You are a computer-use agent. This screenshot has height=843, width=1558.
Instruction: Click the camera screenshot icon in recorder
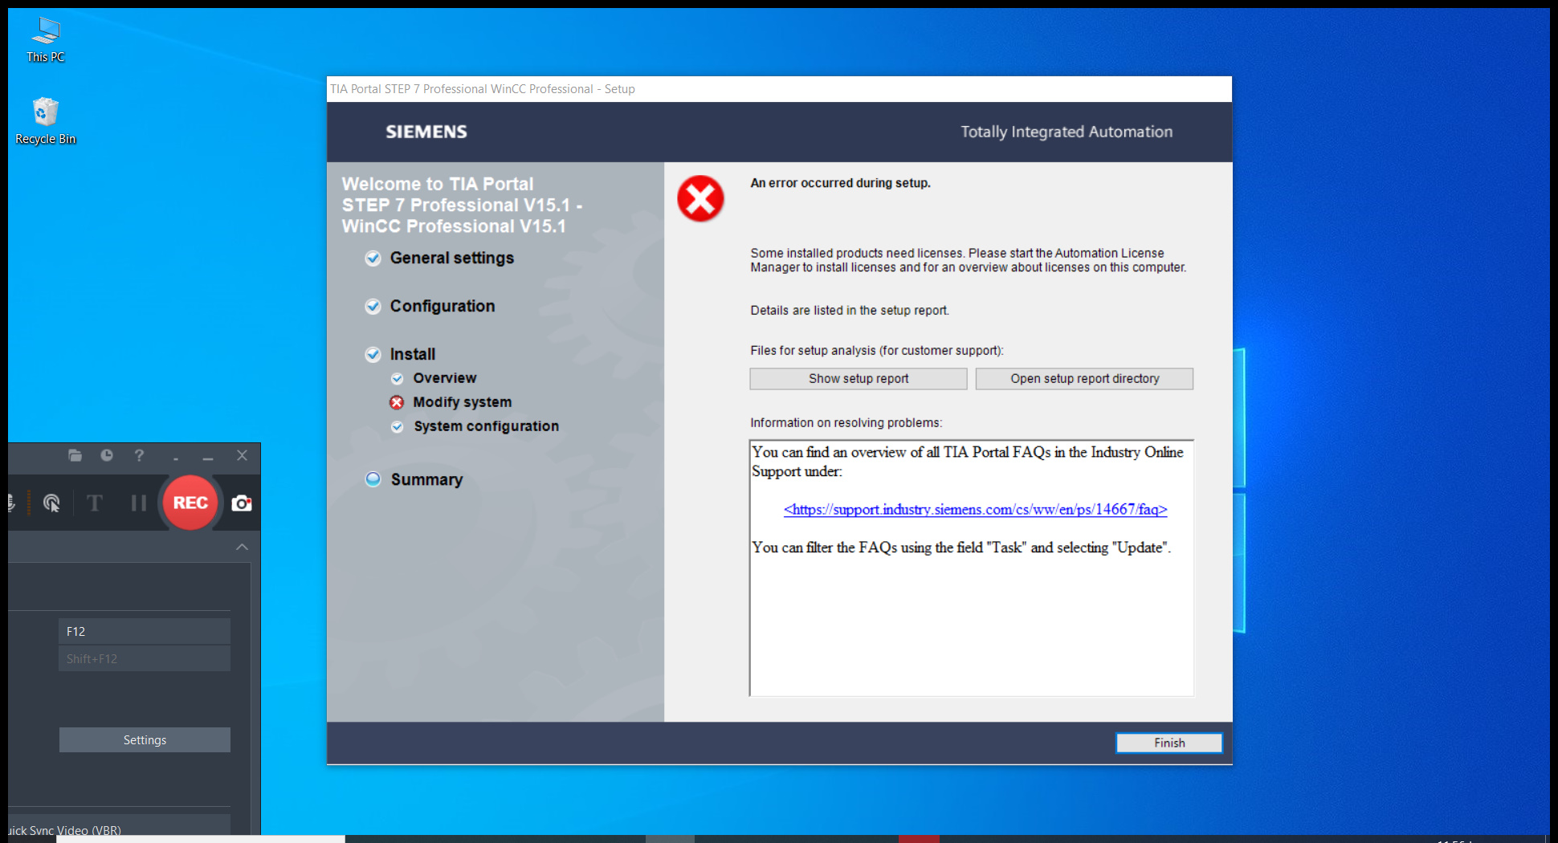pyautogui.click(x=242, y=503)
